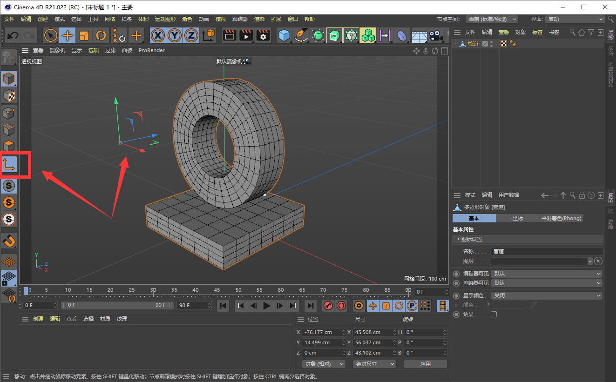
Task: Toggle the X axis lock
Action: [x=158, y=35]
